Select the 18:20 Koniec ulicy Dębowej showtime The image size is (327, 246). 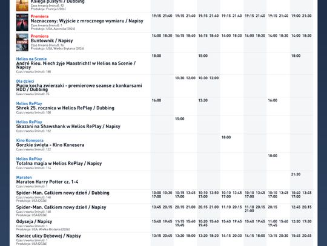214,236
